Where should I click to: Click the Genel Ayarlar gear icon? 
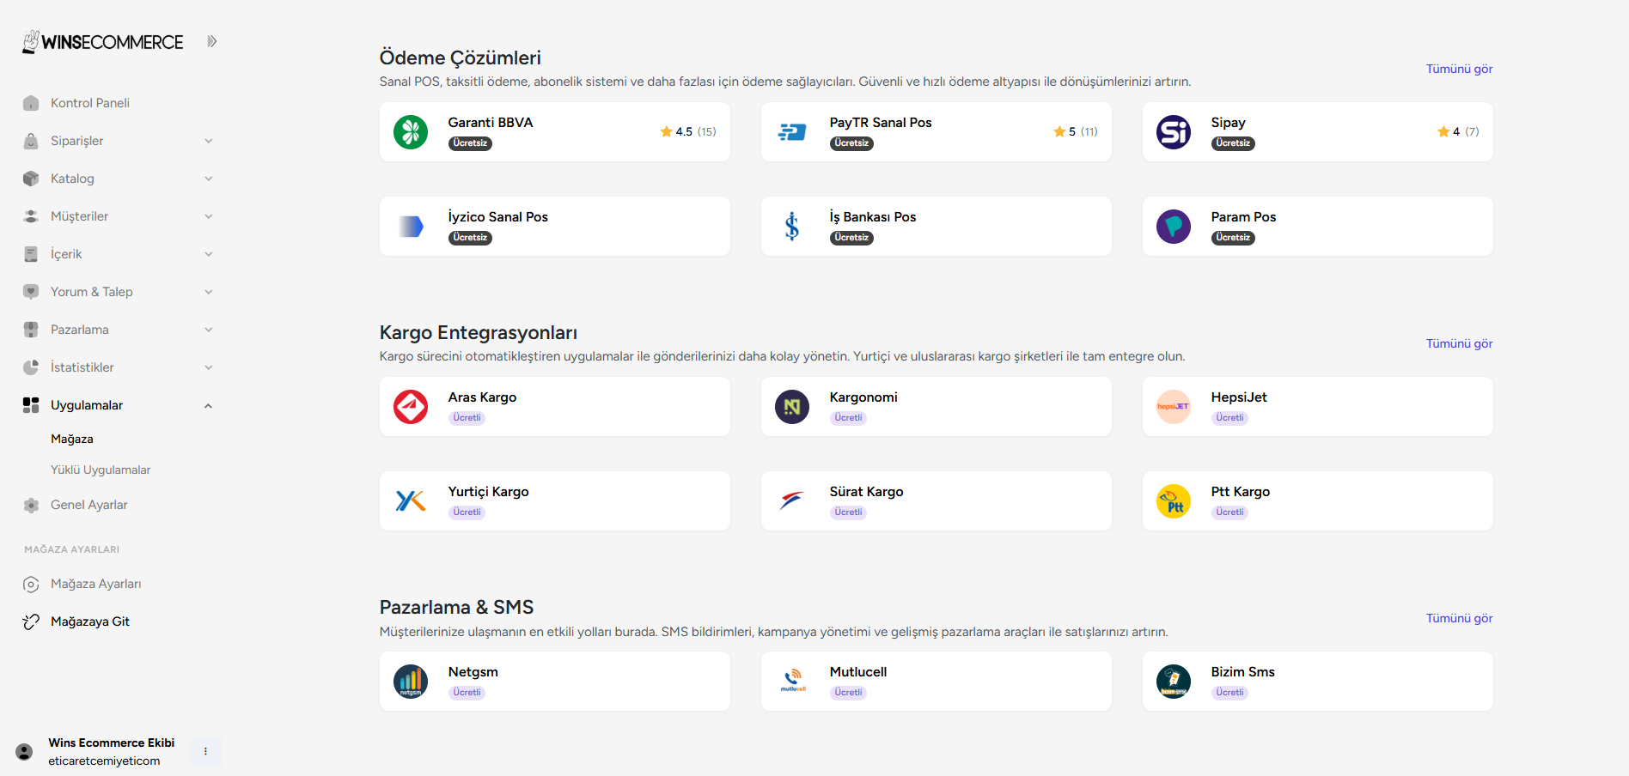pyautogui.click(x=31, y=505)
